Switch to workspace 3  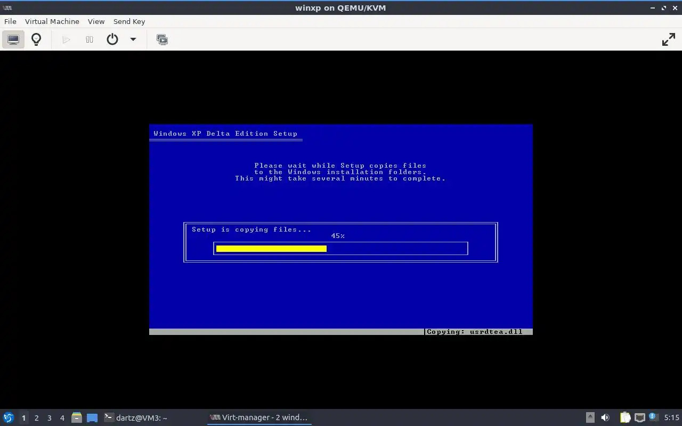pyautogui.click(x=49, y=418)
